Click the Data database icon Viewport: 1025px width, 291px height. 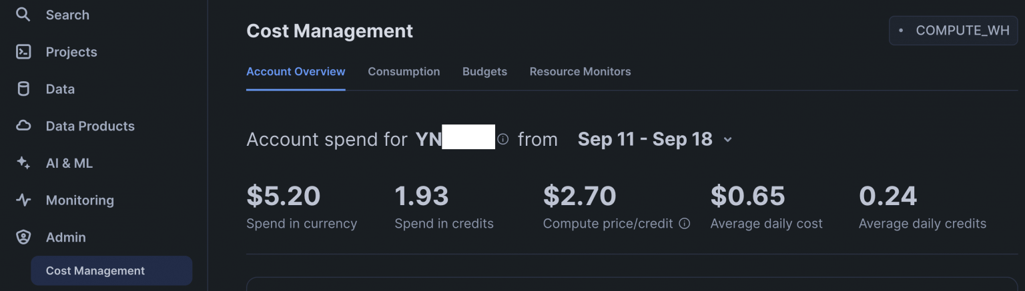pyautogui.click(x=23, y=89)
